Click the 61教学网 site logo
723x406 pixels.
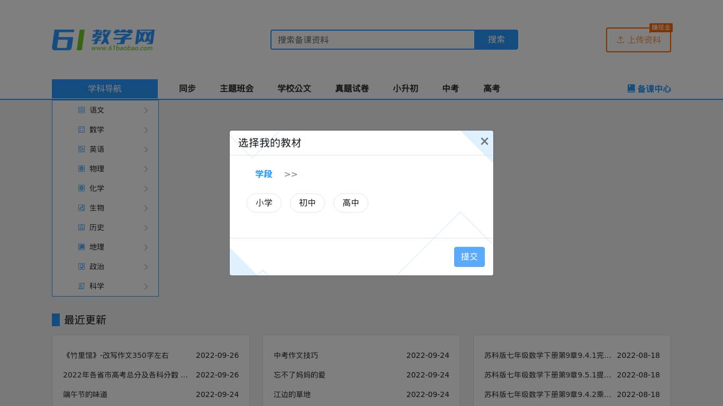tap(103, 40)
